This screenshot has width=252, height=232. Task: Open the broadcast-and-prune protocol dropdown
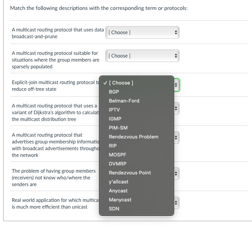pos(142,32)
